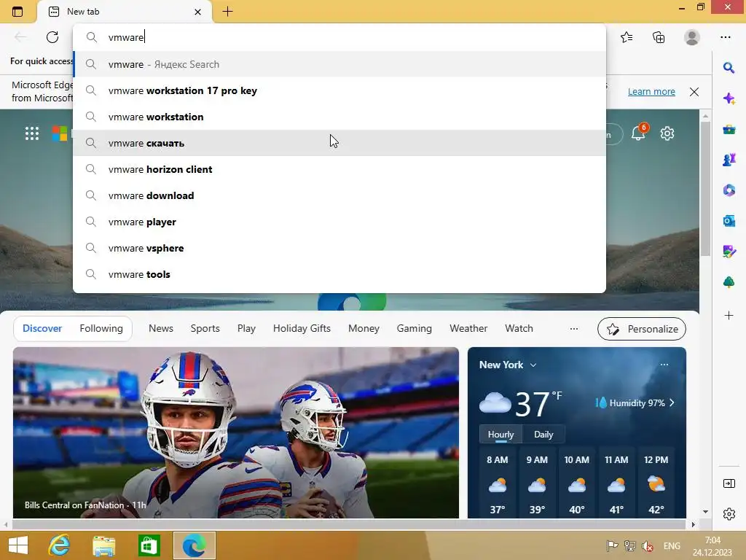This screenshot has width=746, height=560.
Task: Click the Personalize button
Action: (641, 329)
